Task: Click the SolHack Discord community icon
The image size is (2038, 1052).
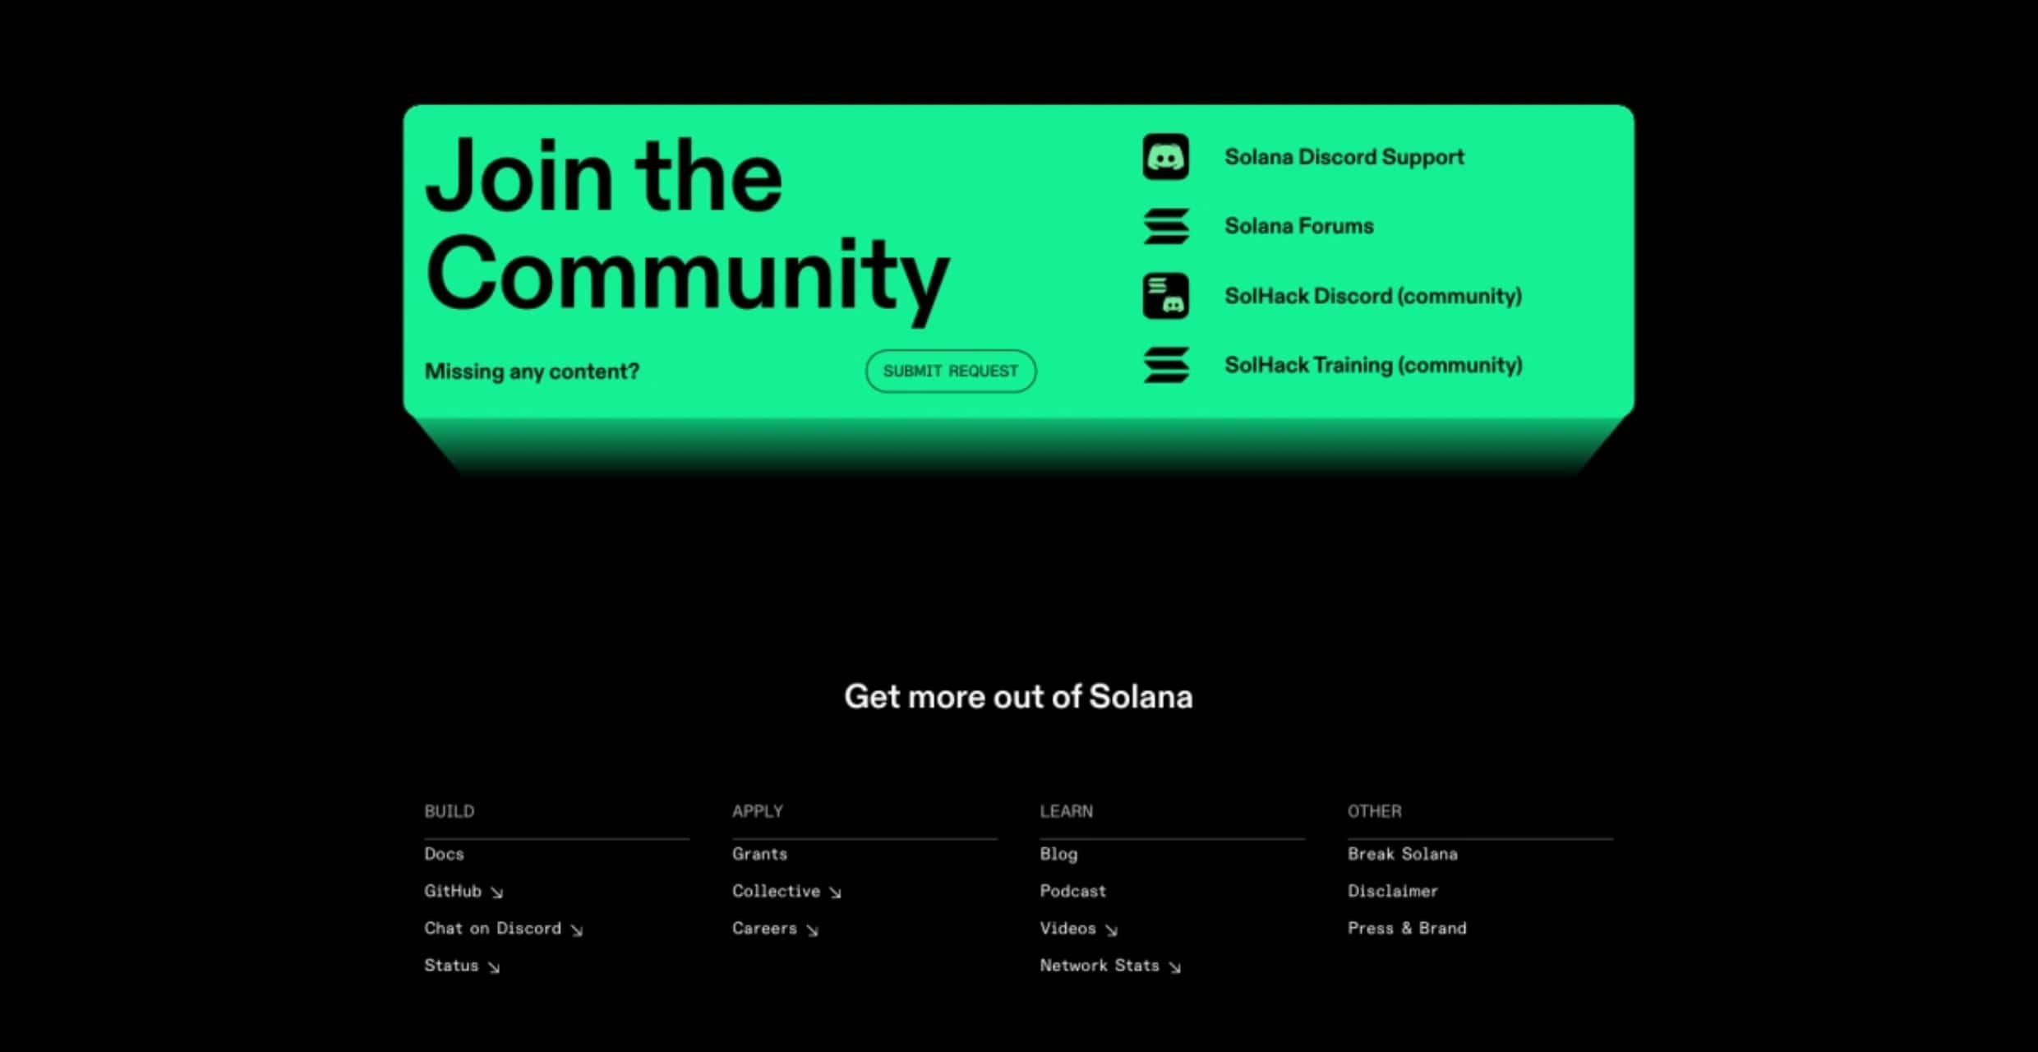Action: (1165, 296)
